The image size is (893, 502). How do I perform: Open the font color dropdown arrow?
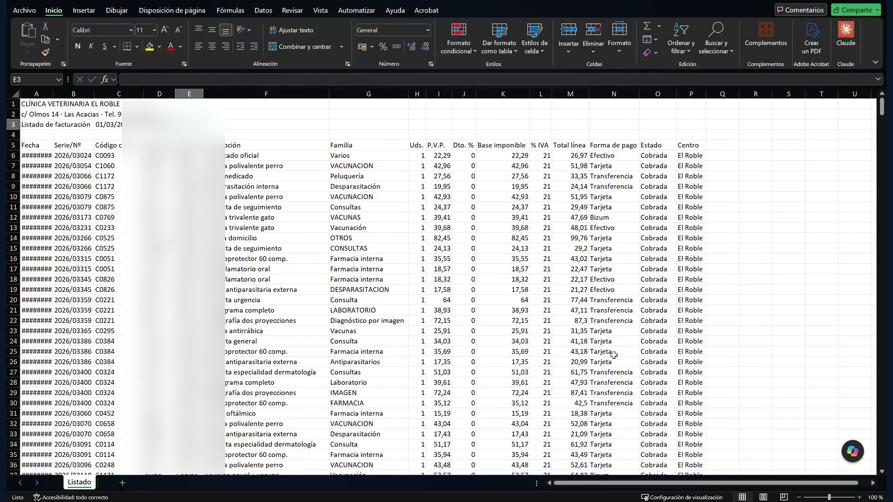point(180,46)
